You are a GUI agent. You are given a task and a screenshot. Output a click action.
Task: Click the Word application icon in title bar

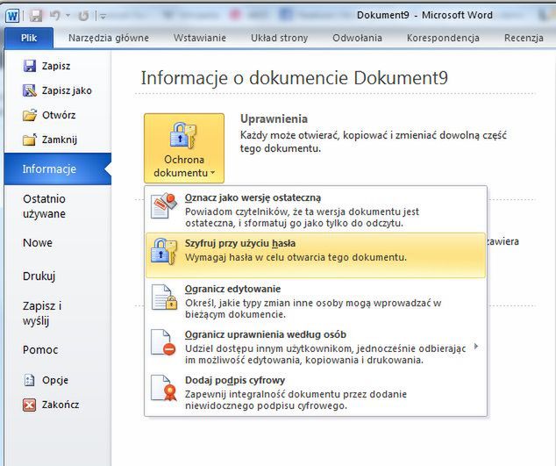tap(12, 16)
